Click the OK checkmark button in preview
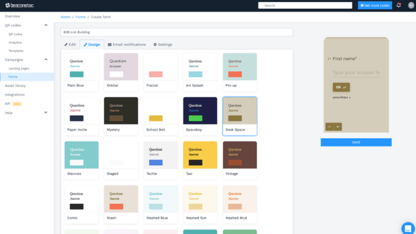 (x=341, y=87)
